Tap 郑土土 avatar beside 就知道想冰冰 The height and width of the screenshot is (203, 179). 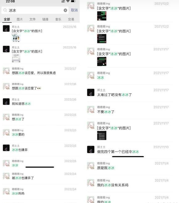(x=6, y=102)
